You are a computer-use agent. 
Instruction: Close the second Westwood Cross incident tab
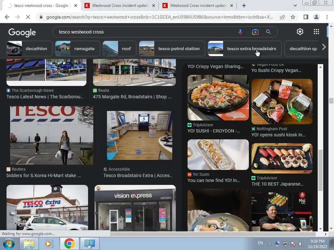(232, 6)
